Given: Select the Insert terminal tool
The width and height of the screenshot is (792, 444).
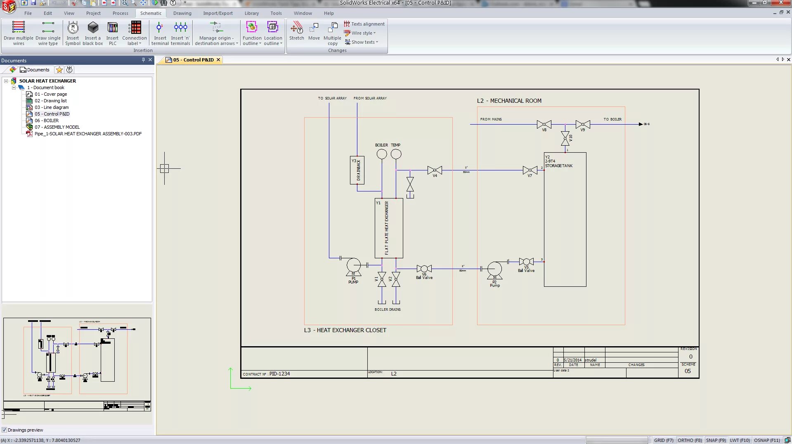Looking at the screenshot, I should coord(160,33).
